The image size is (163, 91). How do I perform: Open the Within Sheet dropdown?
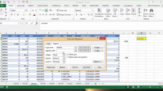point(64,55)
